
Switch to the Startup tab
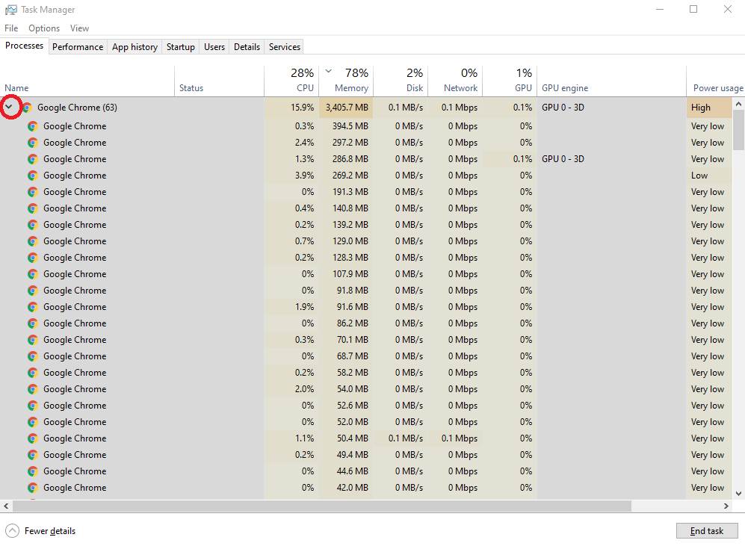click(x=180, y=47)
